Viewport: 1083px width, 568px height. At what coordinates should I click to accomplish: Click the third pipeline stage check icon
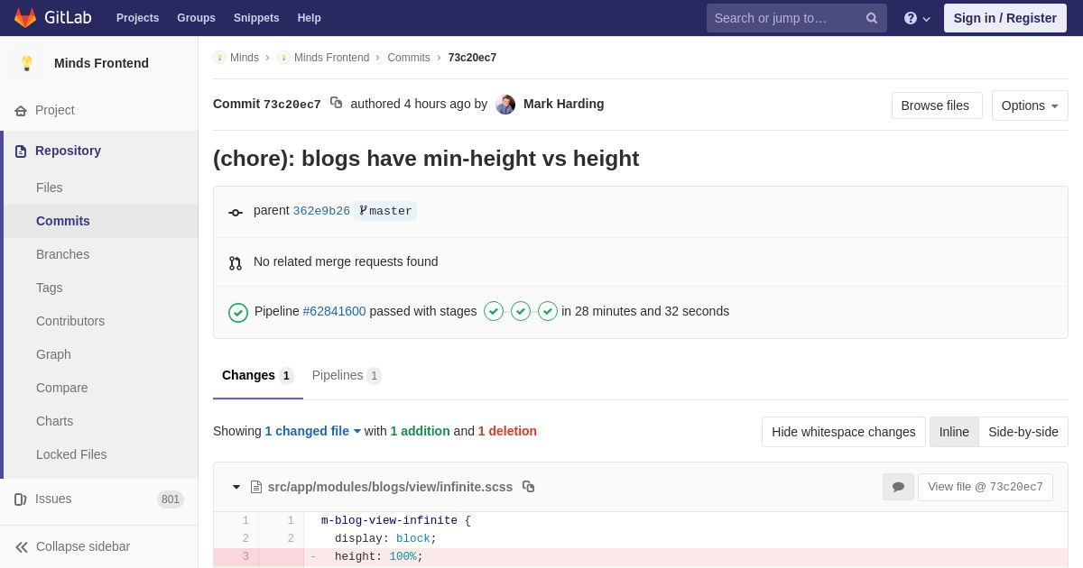[548, 311]
